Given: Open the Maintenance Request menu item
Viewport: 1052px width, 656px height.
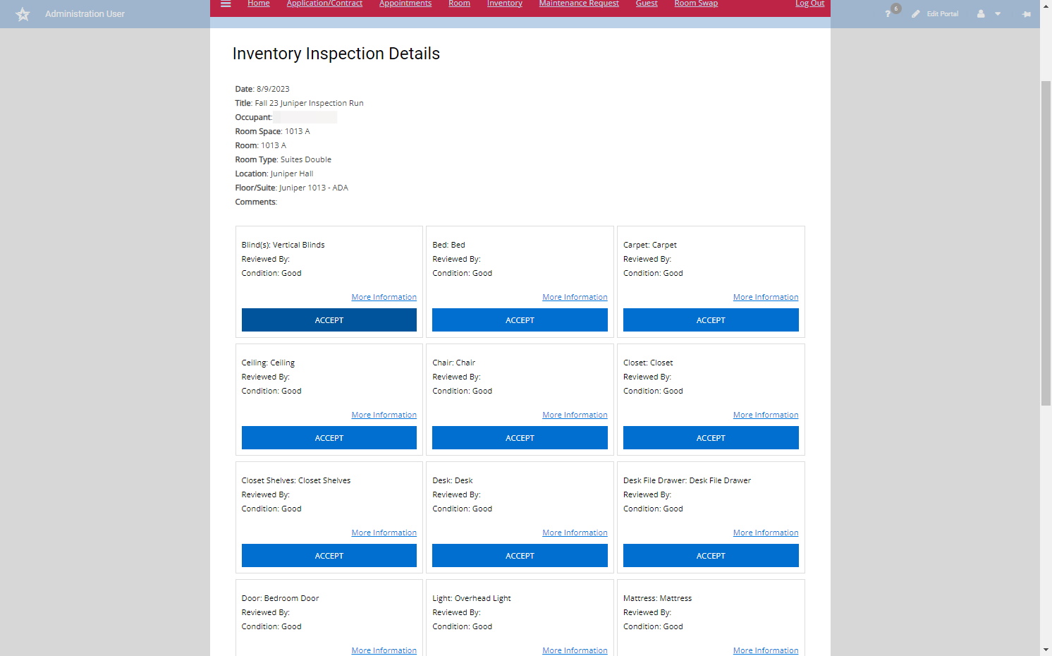Looking at the screenshot, I should [x=579, y=4].
